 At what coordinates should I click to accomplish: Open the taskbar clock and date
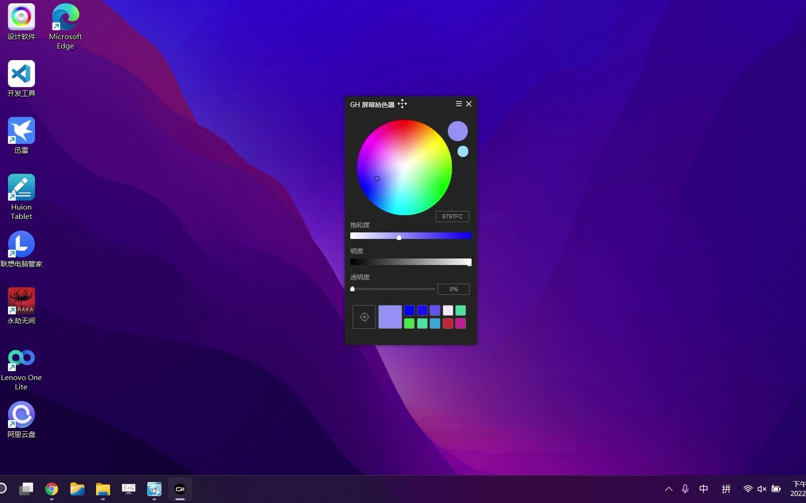coord(798,489)
